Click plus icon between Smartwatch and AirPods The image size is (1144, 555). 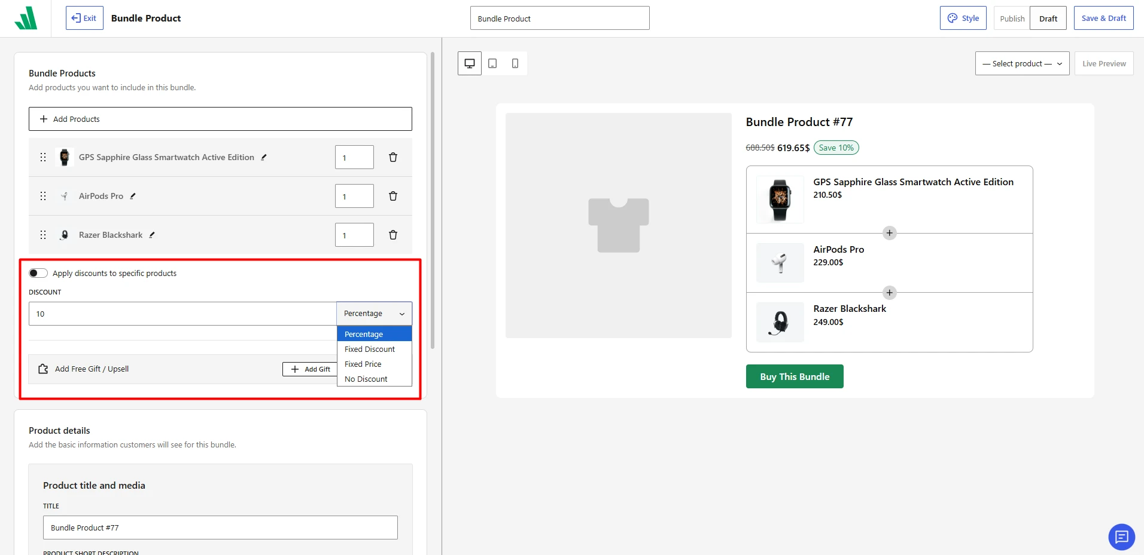[x=890, y=233]
